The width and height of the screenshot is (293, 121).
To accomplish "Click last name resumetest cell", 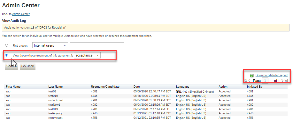I will [x=55, y=118].
